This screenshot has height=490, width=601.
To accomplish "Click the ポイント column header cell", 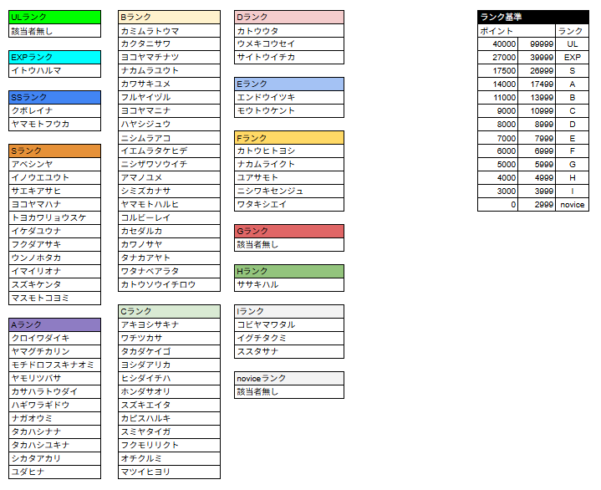I will click(498, 30).
